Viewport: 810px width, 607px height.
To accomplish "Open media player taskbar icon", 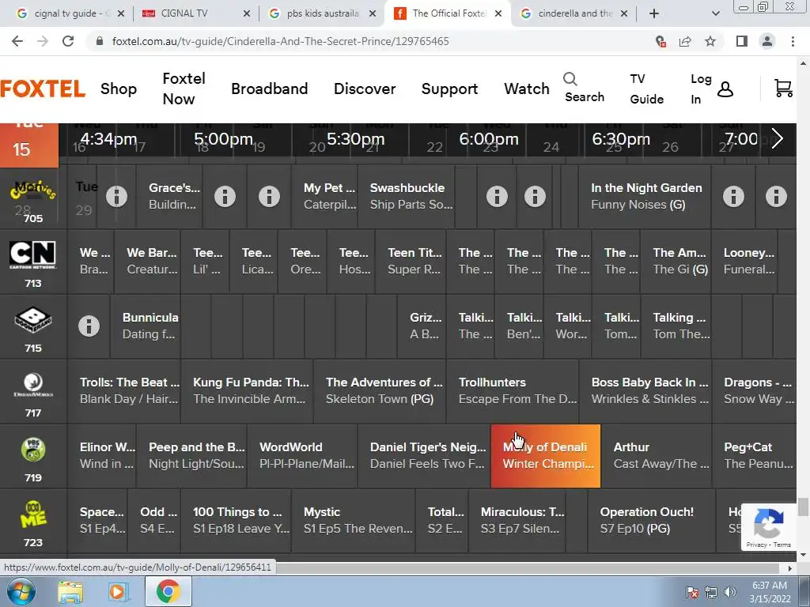I will (x=117, y=592).
